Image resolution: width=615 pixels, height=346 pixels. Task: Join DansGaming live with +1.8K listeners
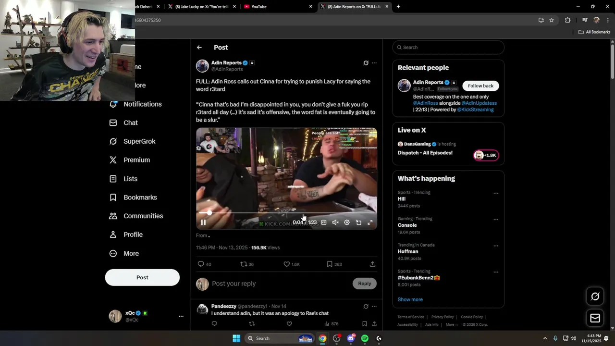pyautogui.click(x=486, y=155)
